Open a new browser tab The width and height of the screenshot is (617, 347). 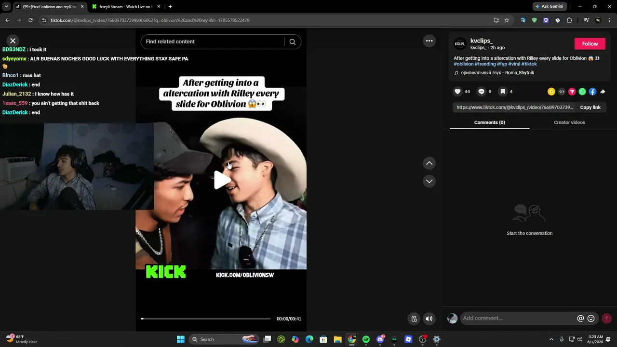point(170,7)
